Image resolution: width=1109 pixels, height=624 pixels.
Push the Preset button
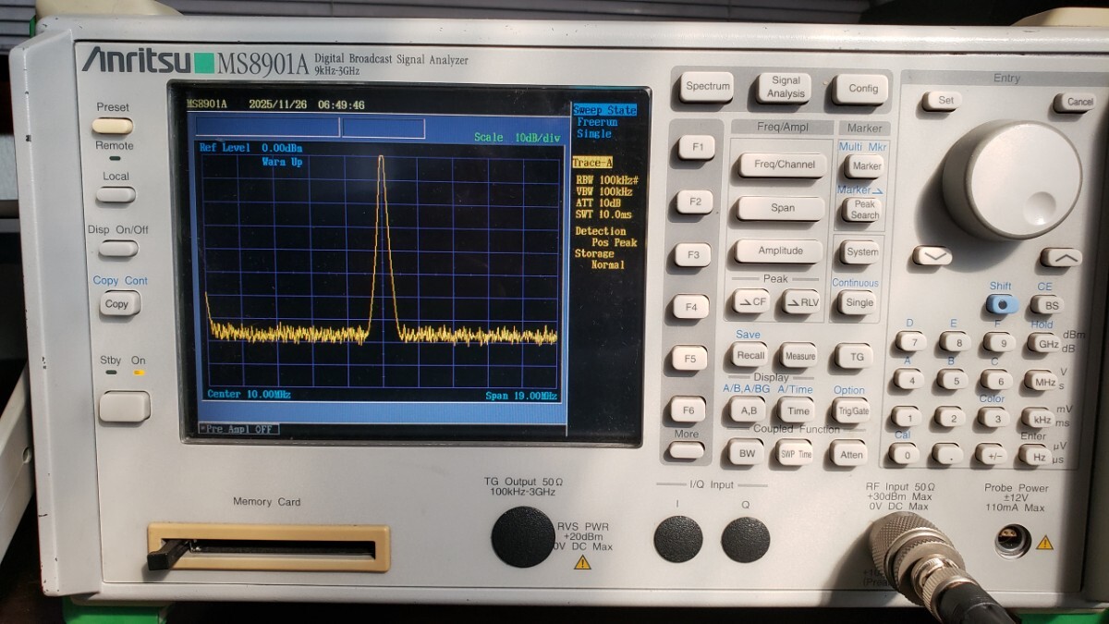113,126
